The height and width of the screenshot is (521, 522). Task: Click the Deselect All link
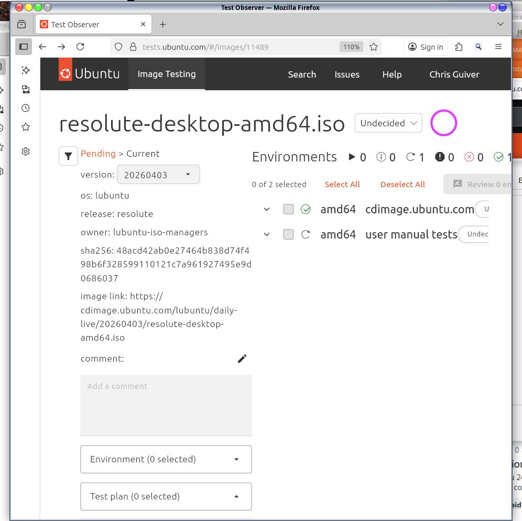403,184
